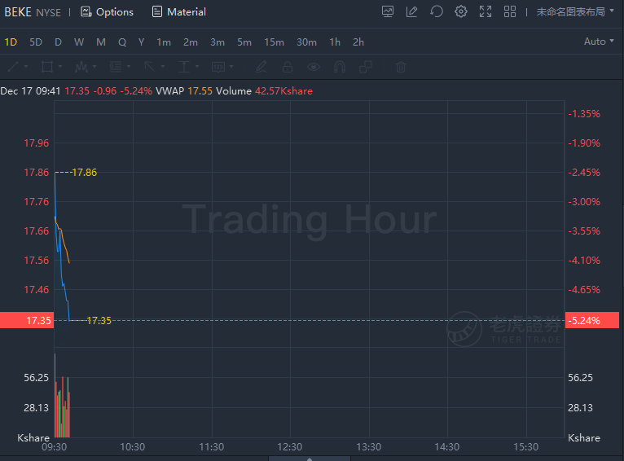The width and height of the screenshot is (624, 461).
Task: Click the 17.86 high price marker
Action: click(85, 172)
